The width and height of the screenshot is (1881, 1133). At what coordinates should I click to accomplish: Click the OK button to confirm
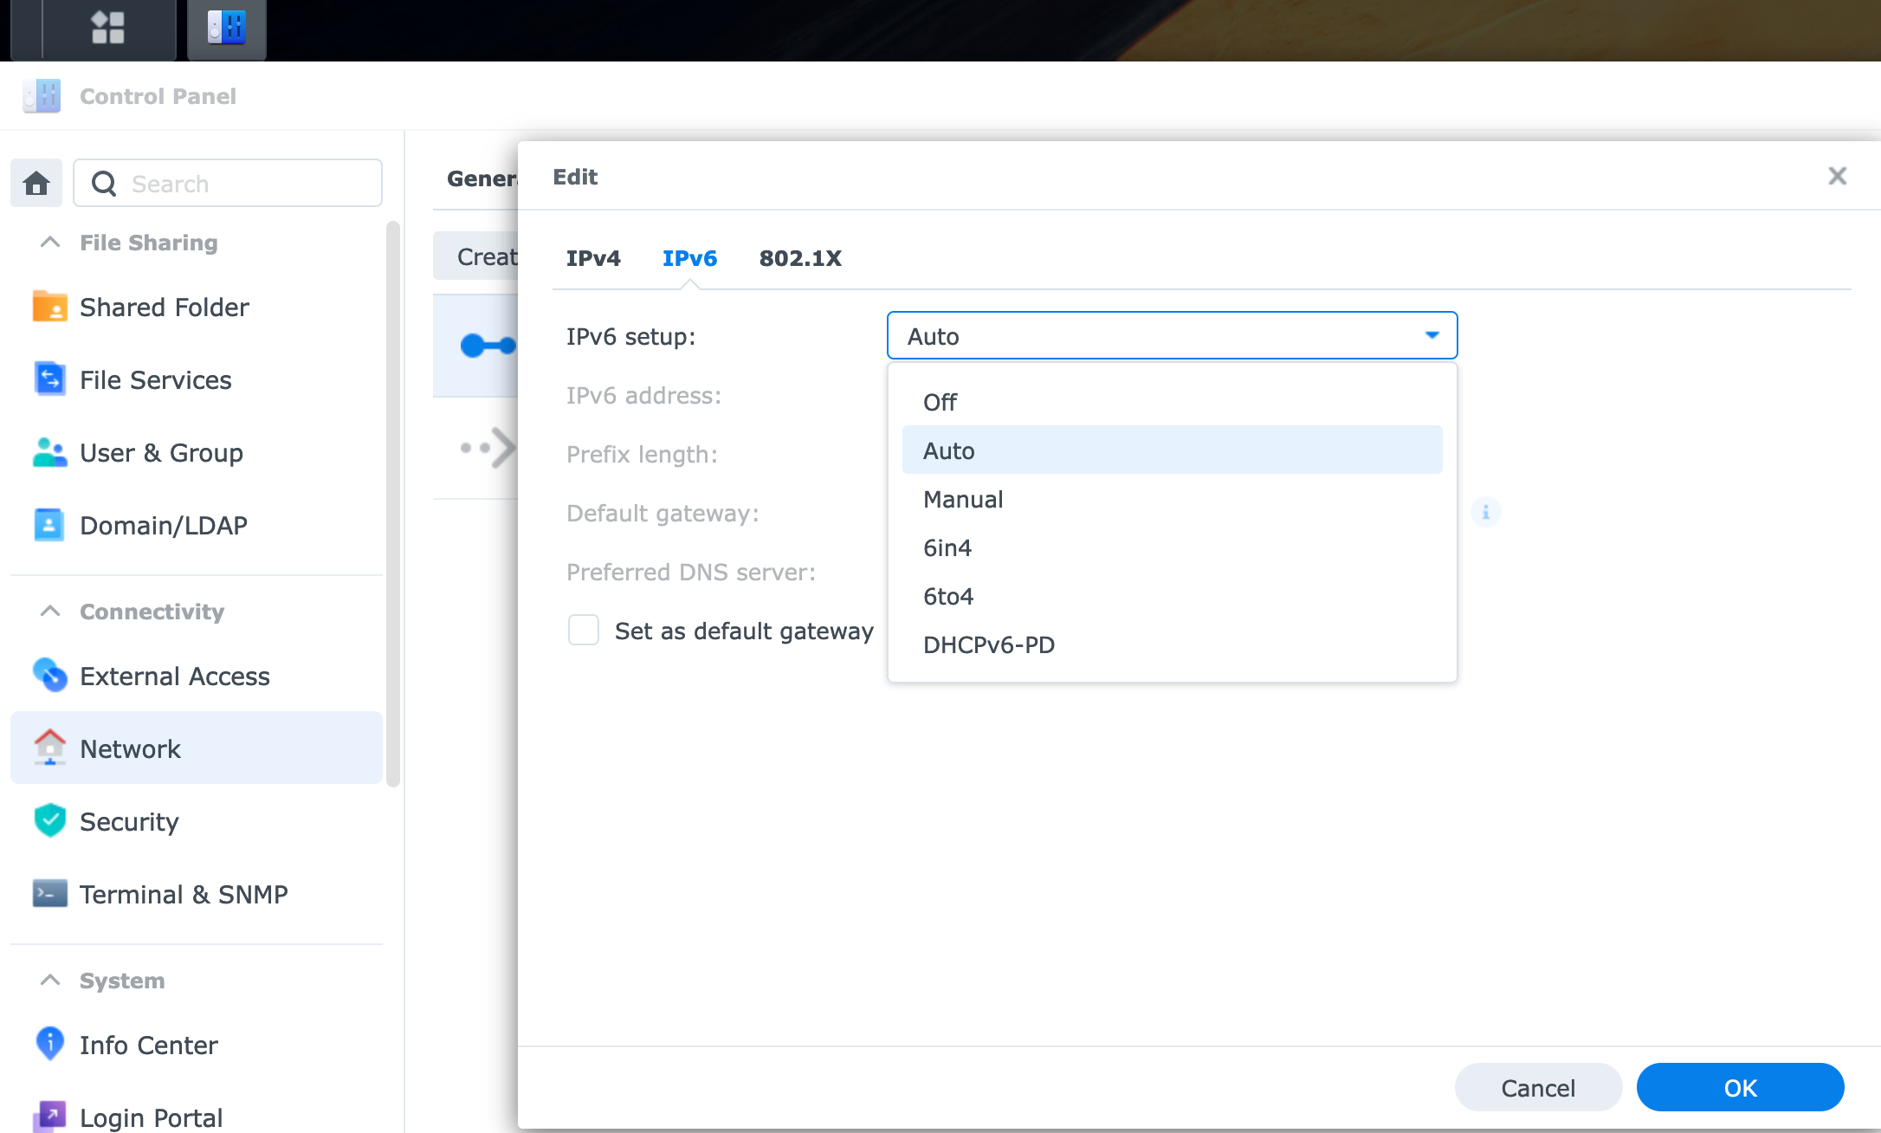(x=1740, y=1087)
